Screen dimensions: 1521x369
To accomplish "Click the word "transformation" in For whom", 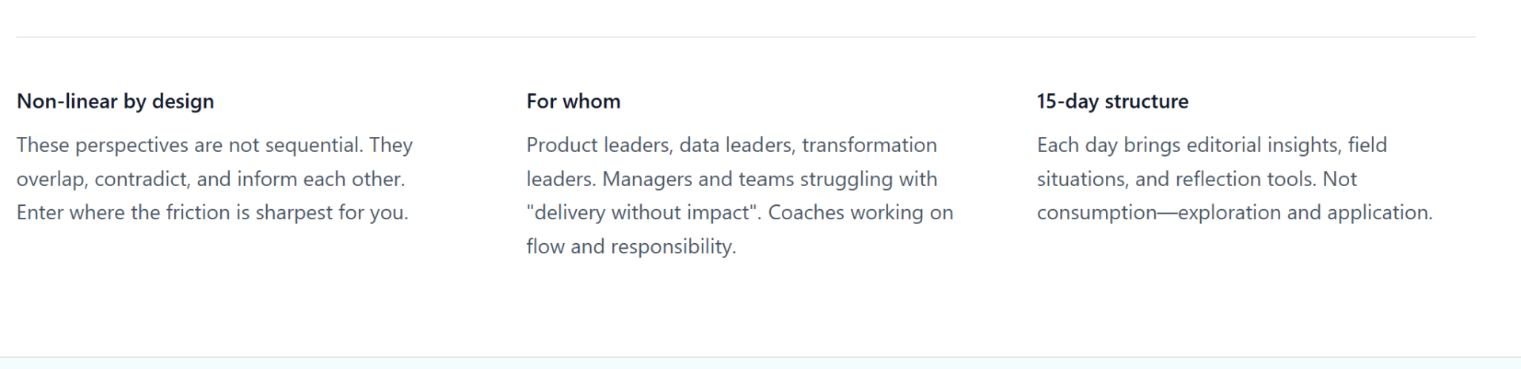I will click(x=869, y=145).
